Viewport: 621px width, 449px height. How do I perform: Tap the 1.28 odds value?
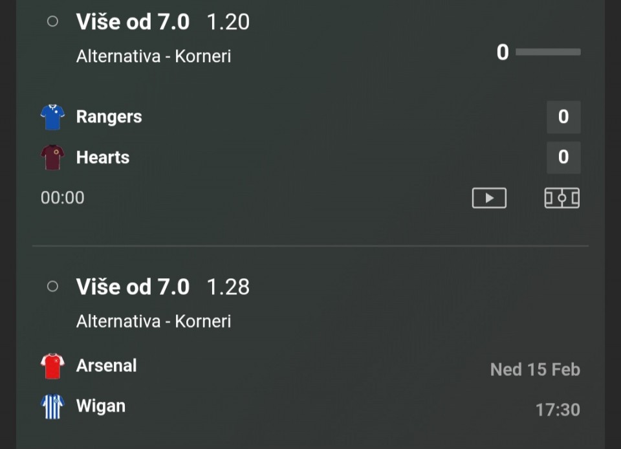pos(228,287)
